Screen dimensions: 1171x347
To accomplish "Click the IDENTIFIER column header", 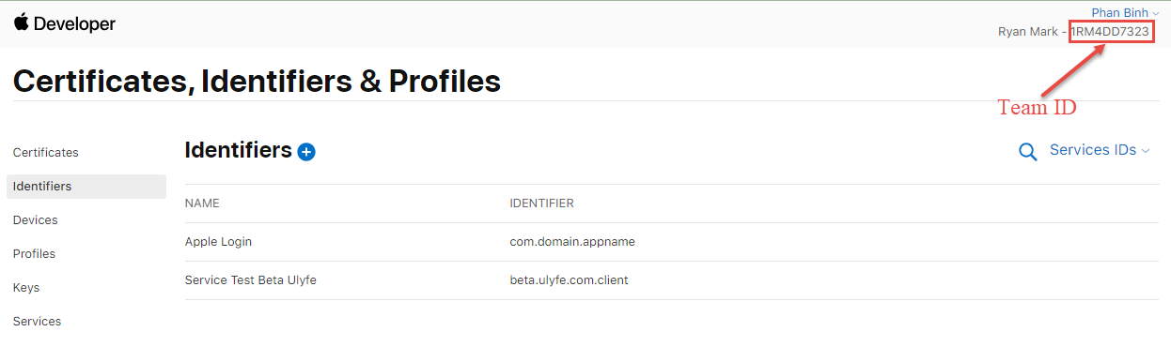I will (x=542, y=204).
